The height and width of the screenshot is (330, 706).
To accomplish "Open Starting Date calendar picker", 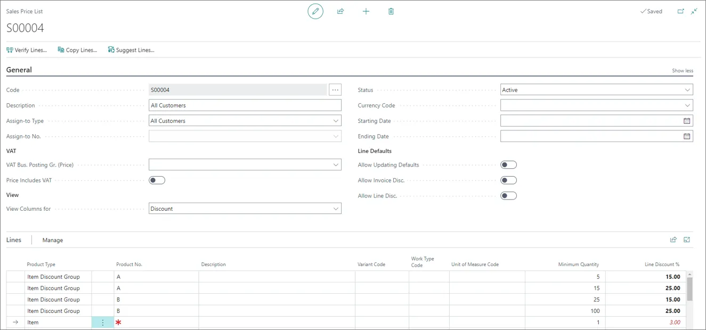I will coord(687,121).
